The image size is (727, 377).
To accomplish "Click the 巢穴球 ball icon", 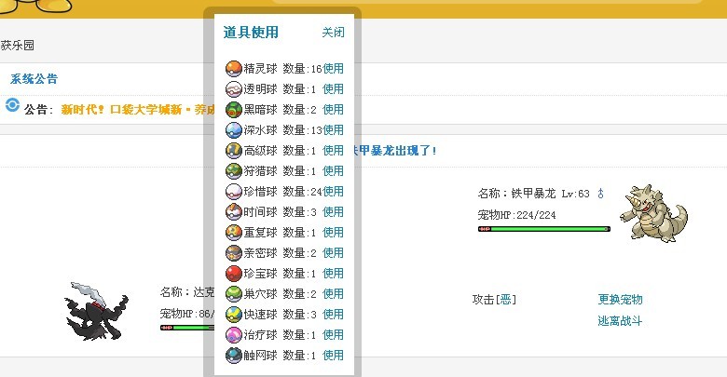I will 234,293.
